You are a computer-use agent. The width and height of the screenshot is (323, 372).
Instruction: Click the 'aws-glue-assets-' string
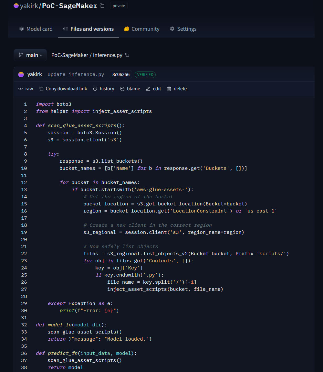point(161,190)
